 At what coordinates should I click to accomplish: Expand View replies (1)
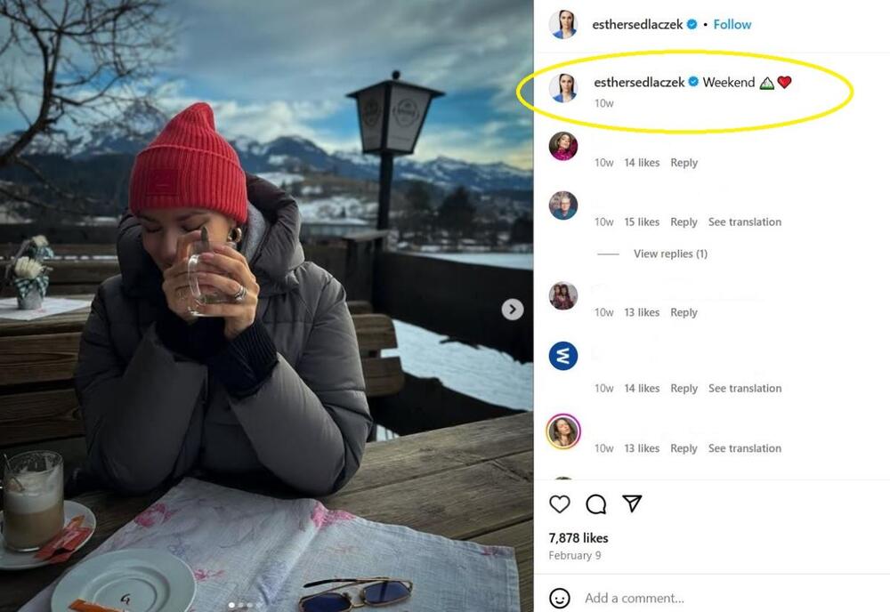[x=670, y=254]
